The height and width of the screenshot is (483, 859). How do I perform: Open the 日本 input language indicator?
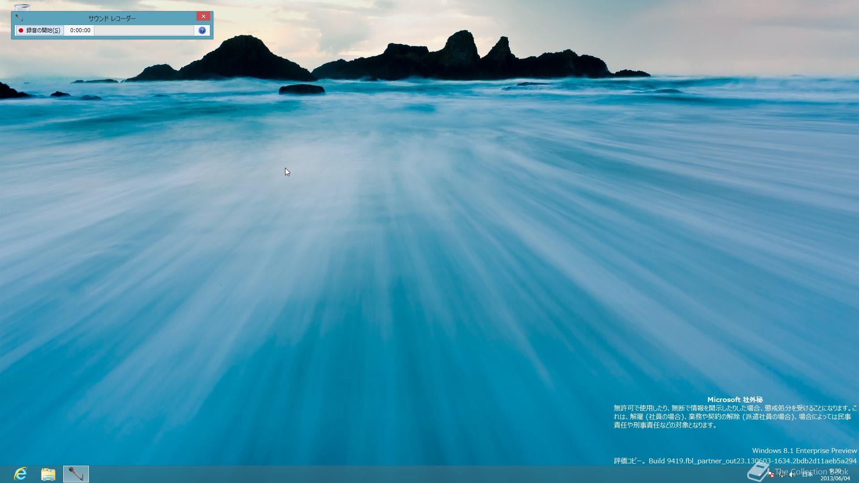click(x=807, y=475)
